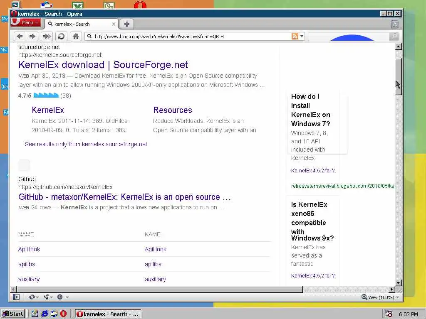The height and width of the screenshot is (319, 426).
Task: Open 'Is KernelEx xeno86 compatible' card
Action: [x=312, y=221]
